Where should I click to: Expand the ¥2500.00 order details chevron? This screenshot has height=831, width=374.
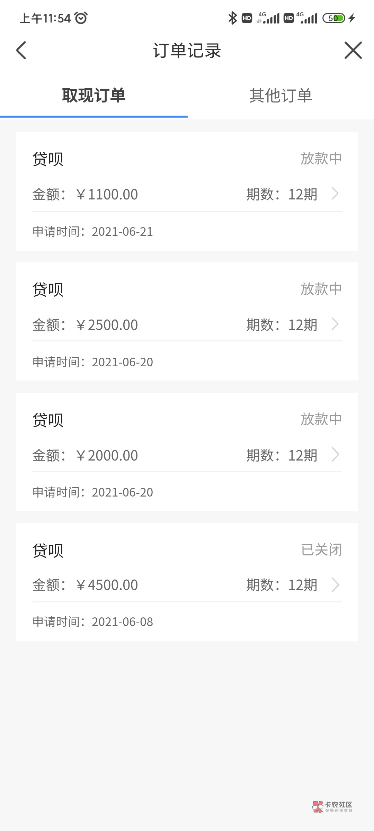click(x=335, y=324)
